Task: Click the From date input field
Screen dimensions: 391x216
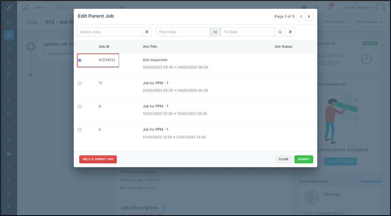Action: tap(183, 32)
